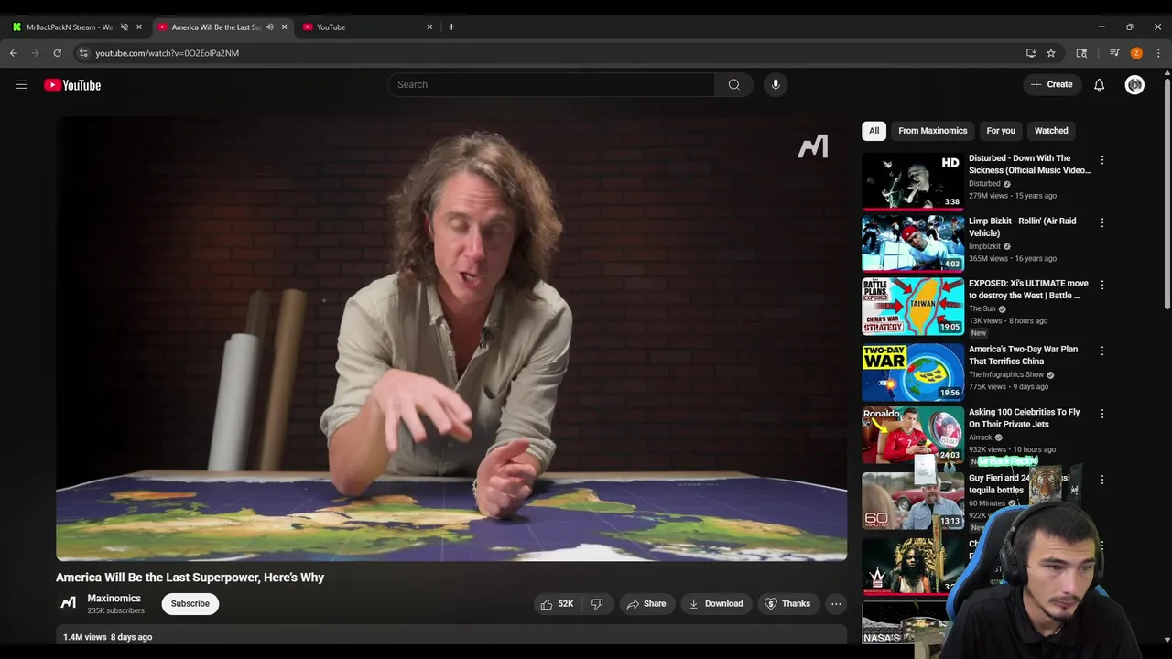Image resolution: width=1172 pixels, height=659 pixels.
Task: Select the For you filter chip
Action: (1001, 131)
